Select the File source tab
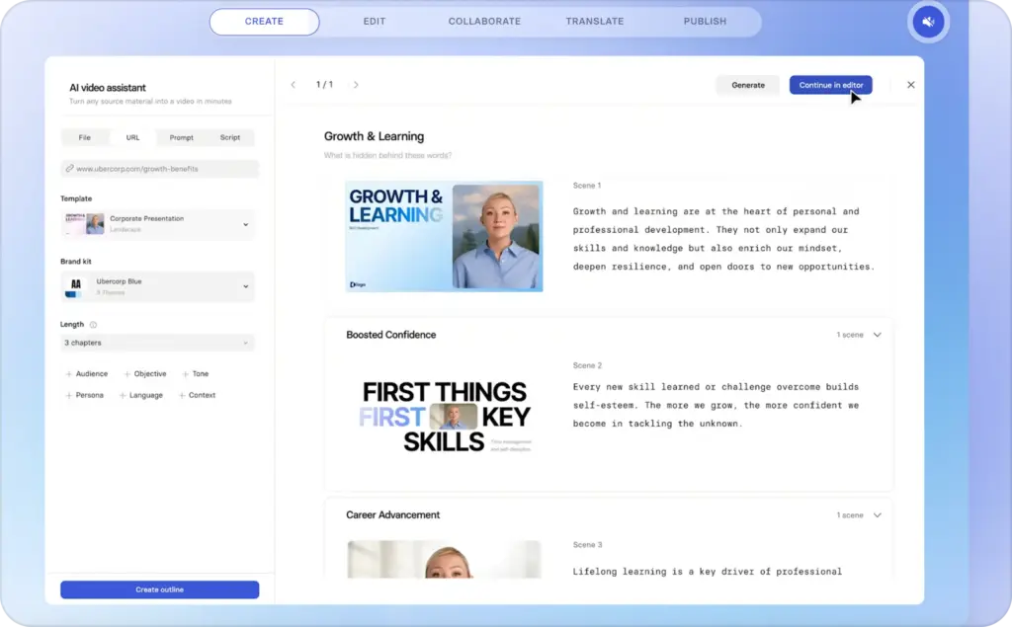The height and width of the screenshot is (627, 1012). pos(85,137)
